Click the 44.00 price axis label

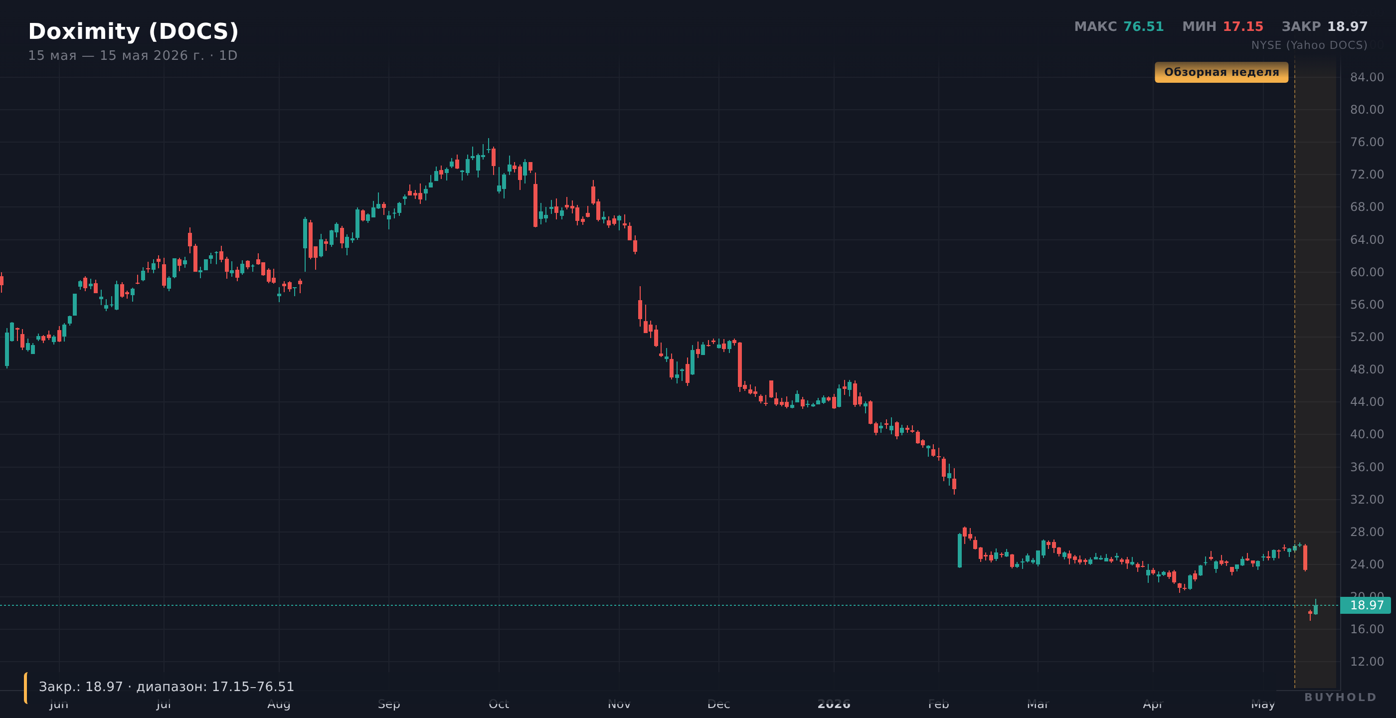point(1367,401)
